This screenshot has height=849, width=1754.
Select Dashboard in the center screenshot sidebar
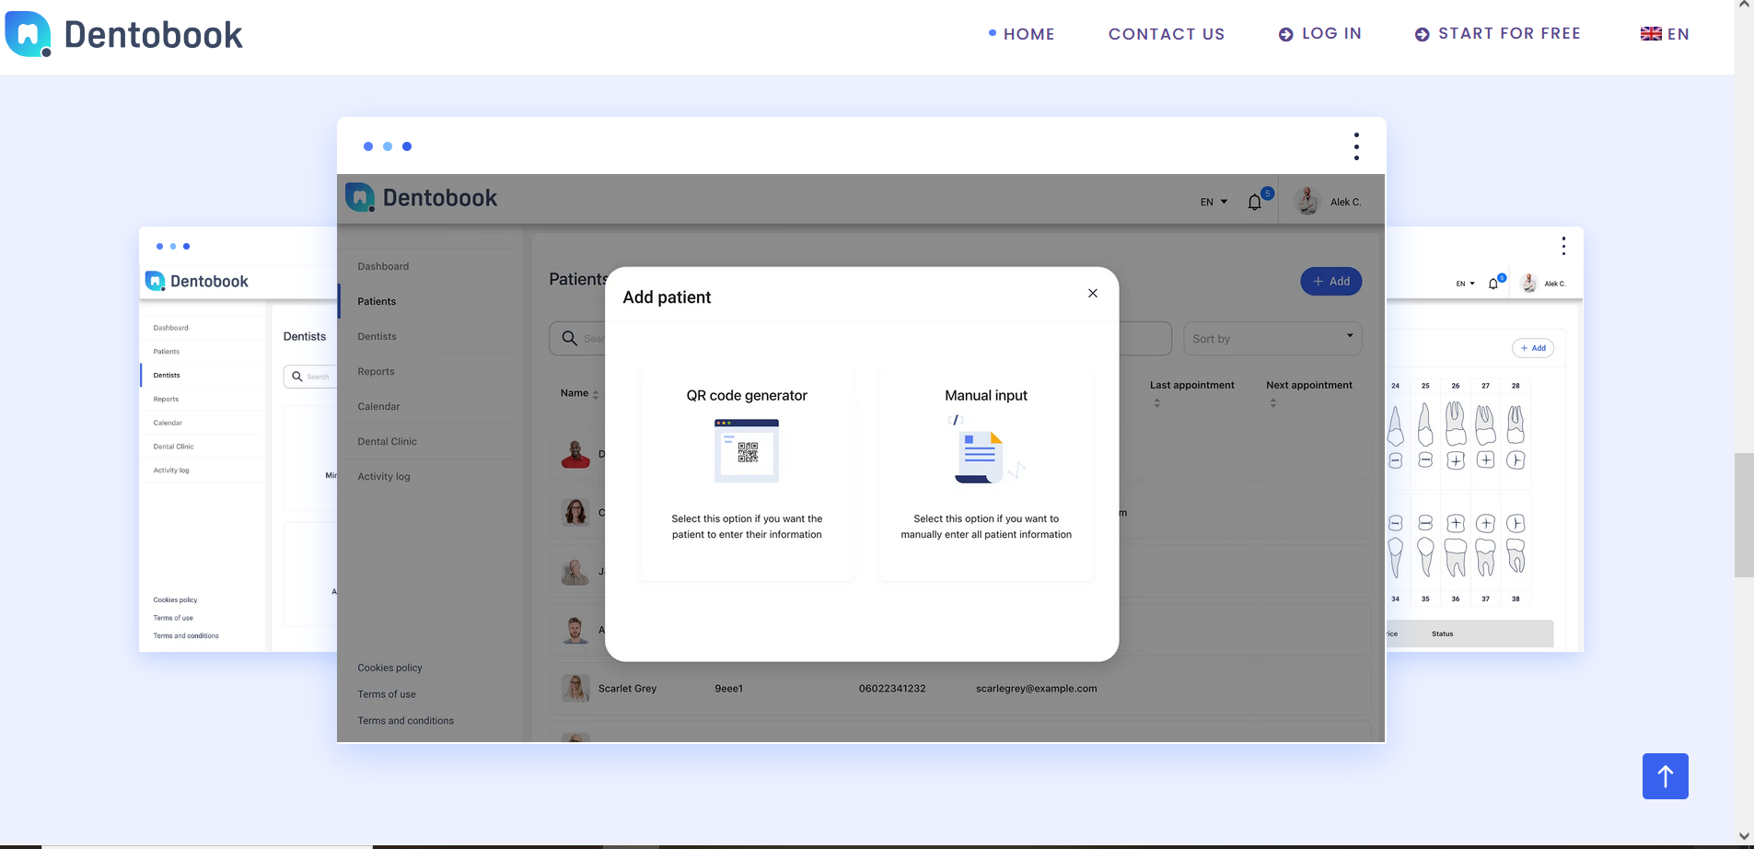[383, 266]
